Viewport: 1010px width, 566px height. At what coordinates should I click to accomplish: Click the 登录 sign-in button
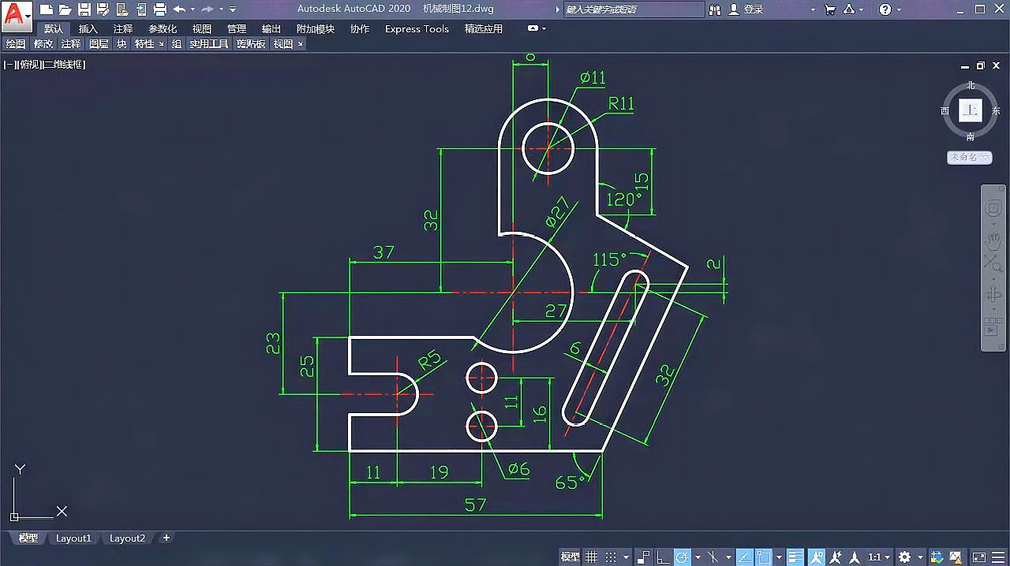pos(746,9)
